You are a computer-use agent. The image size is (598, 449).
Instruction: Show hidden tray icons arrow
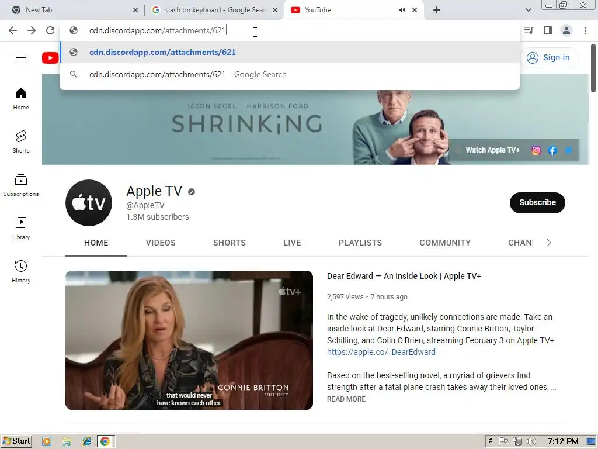coord(491,441)
